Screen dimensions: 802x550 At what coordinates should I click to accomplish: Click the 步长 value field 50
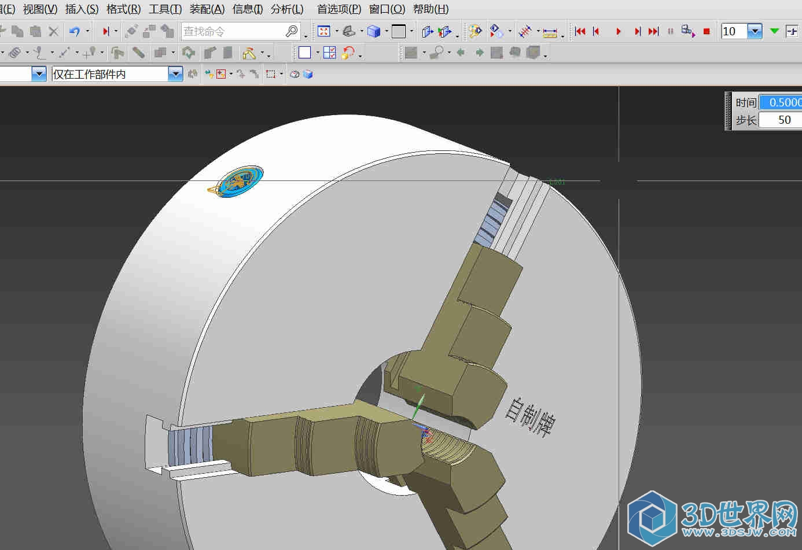(781, 120)
